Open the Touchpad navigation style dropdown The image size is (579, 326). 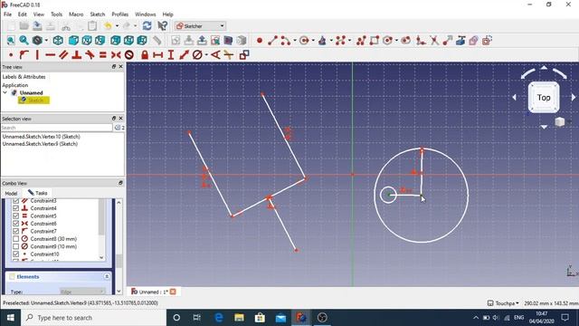(x=503, y=303)
